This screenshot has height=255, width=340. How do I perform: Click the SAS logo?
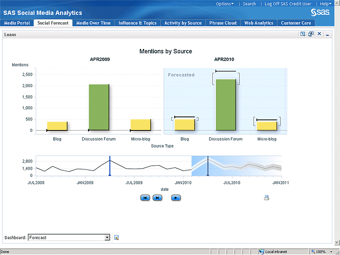pyautogui.click(x=320, y=12)
